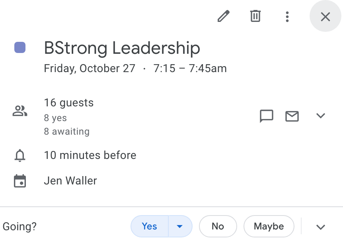Screen dimensions: 343x243
Task: Click the guests people icon
Action: pos(20,111)
